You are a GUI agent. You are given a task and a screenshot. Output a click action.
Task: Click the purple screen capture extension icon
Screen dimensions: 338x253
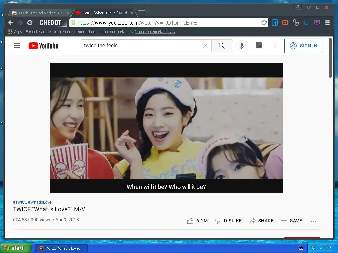(317, 23)
